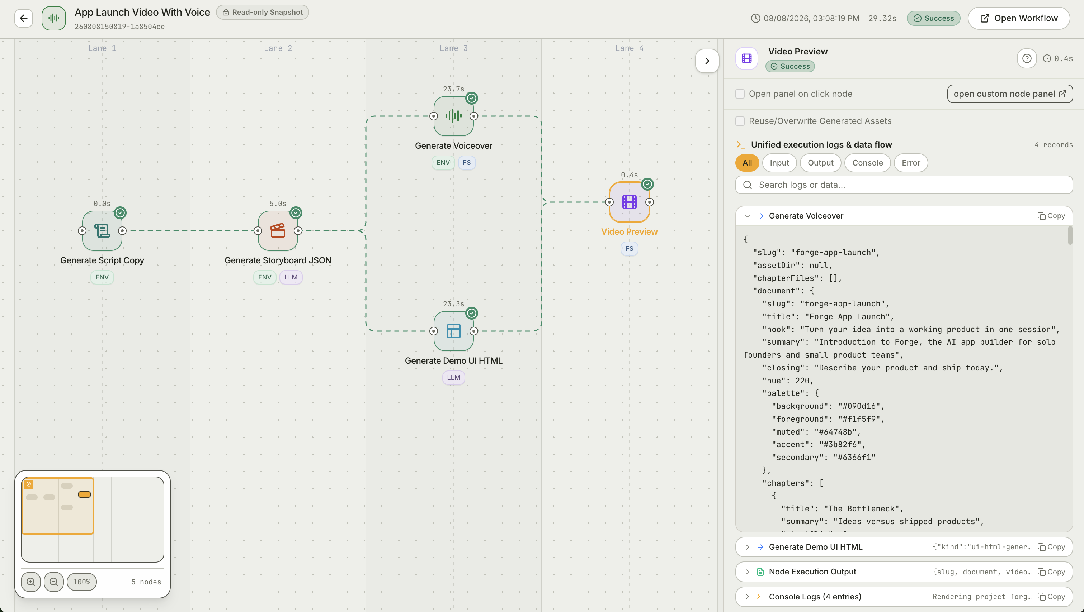Filter logs by Error
The width and height of the screenshot is (1084, 612).
click(x=911, y=163)
